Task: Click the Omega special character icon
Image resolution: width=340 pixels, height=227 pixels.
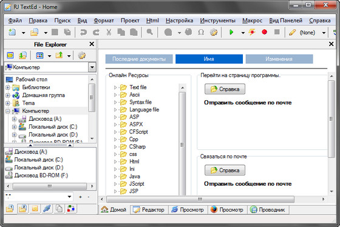Action: click(x=201, y=32)
